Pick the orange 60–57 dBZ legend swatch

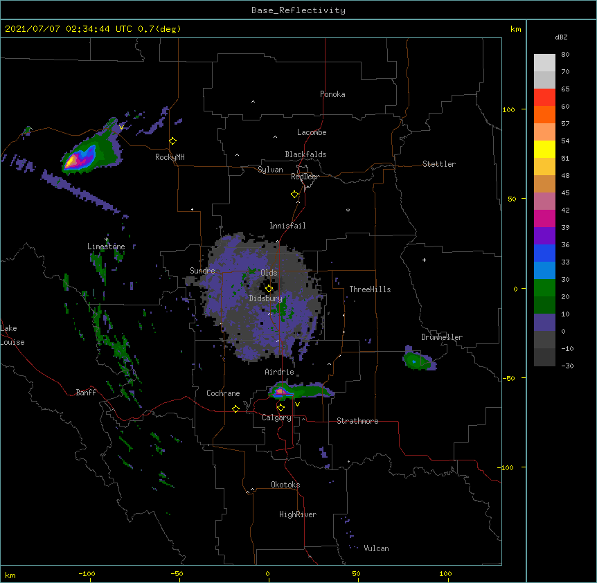[x=544, y=114]
